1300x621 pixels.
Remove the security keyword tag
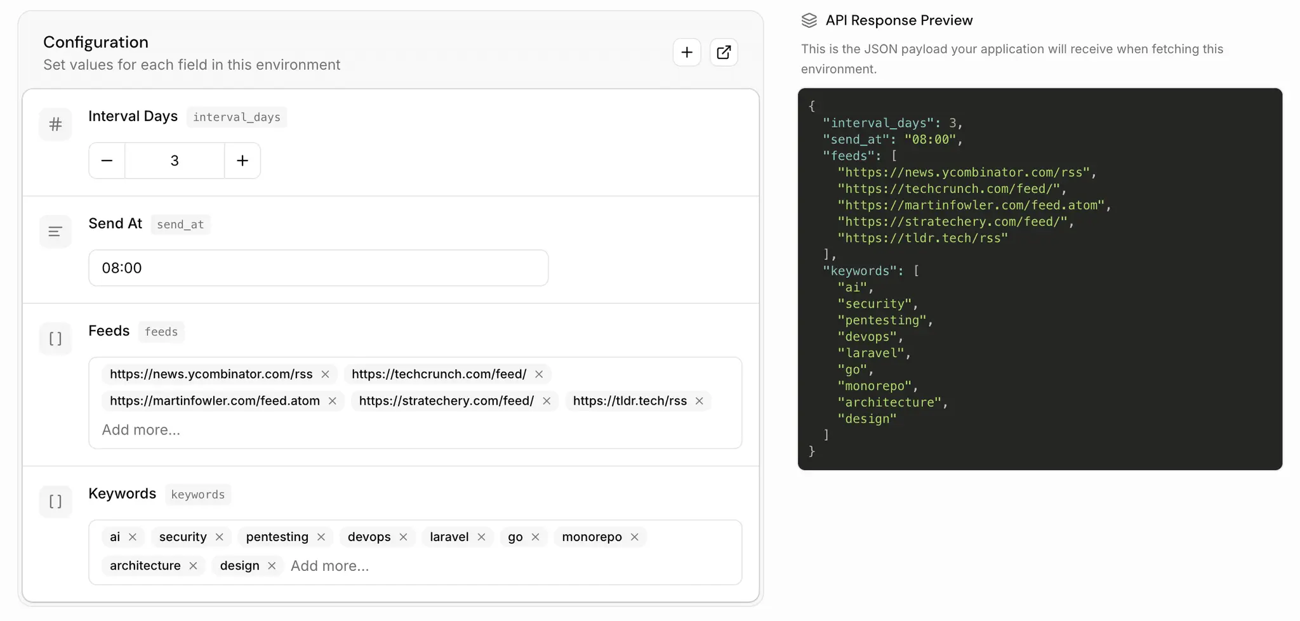[219, 537]
